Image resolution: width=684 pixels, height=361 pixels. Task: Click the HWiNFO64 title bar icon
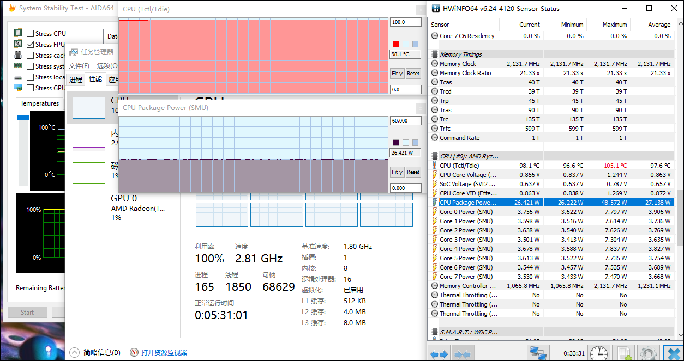pyautogui.click(x=435, y=8)
